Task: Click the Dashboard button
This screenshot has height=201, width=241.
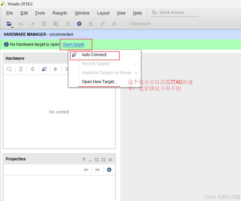Action: point(140,24)
